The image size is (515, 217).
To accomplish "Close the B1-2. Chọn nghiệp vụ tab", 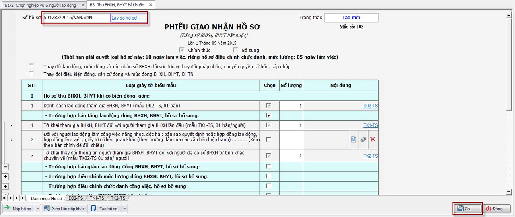I will 82,5.
